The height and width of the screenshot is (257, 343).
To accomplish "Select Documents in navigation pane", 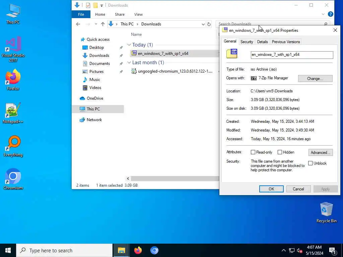I will point(99,63).
